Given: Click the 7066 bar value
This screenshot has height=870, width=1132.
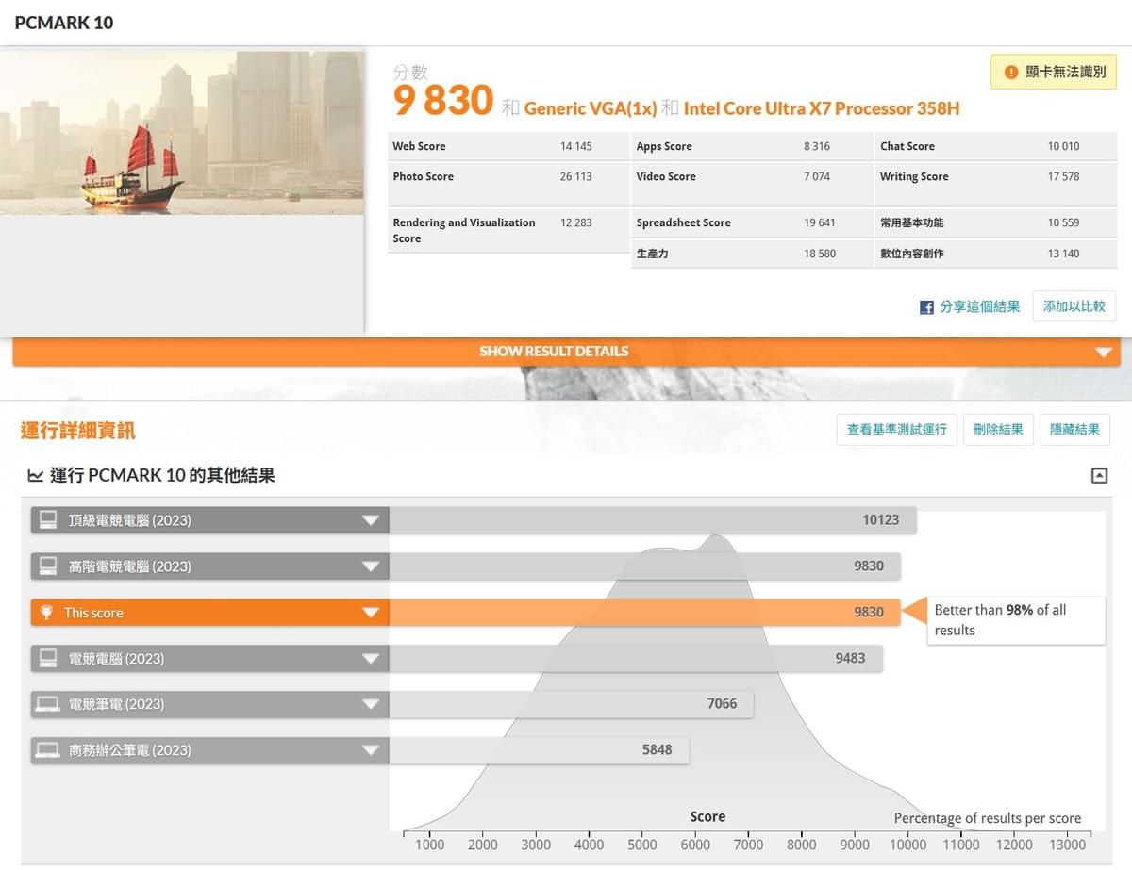Looking at the screenshot, I should [722, 704].
